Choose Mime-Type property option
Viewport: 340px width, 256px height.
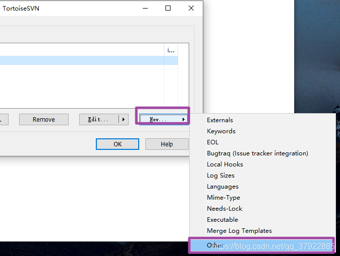[262, 197]
